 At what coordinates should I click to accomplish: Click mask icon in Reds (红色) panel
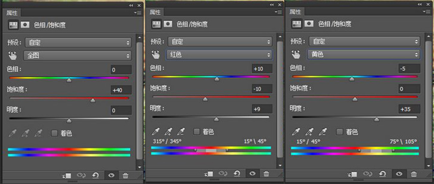168,24
